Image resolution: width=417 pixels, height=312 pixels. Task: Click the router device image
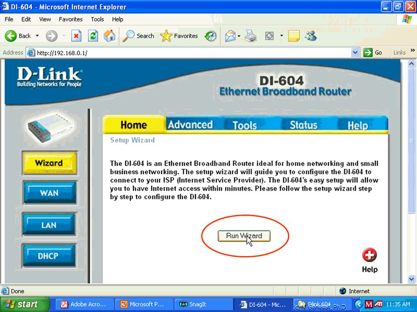(x=50, y=128)
